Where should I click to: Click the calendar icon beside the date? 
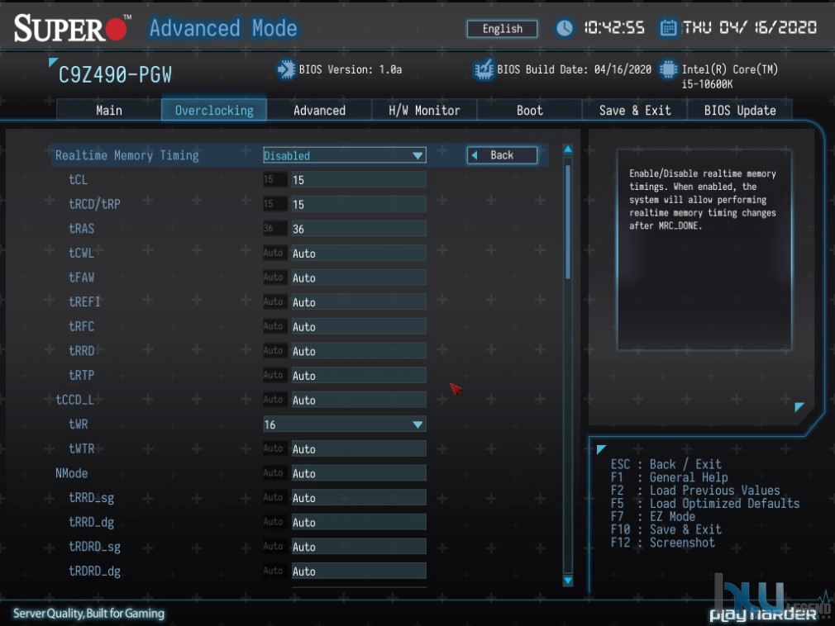(668, 27)
